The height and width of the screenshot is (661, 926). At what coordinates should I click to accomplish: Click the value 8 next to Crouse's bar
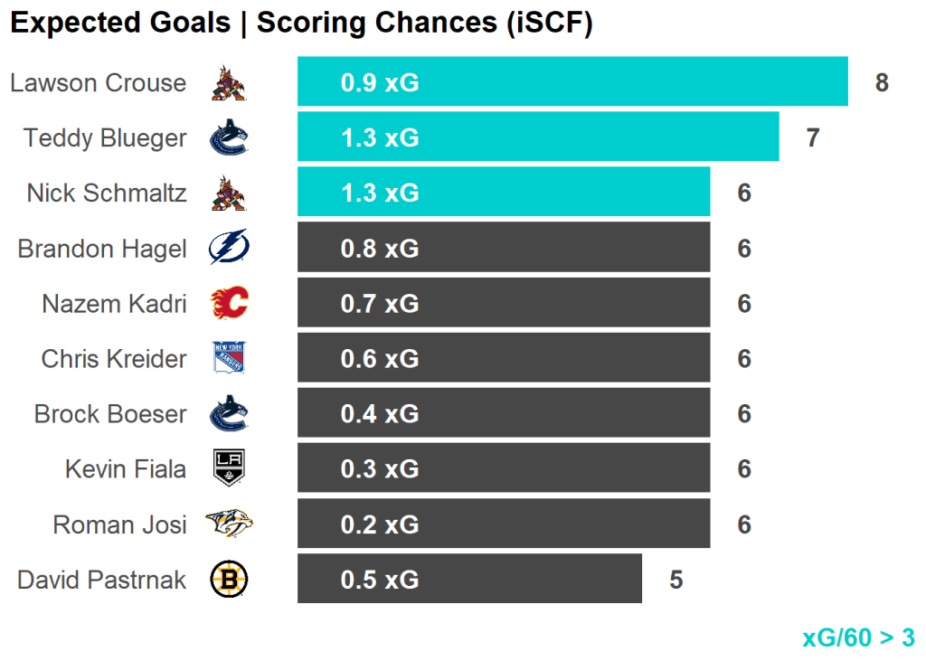click(x=882, y=83)
